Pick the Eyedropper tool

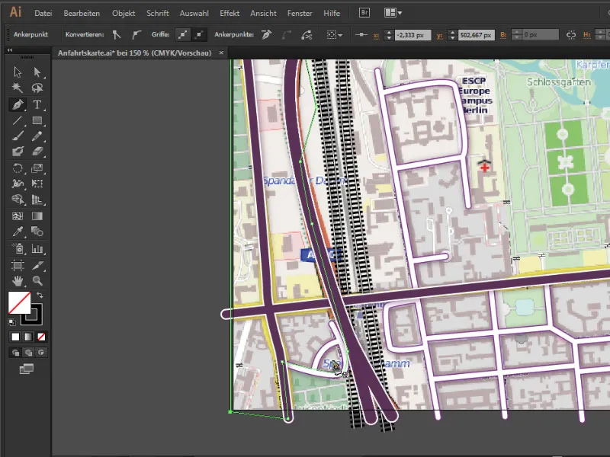point(18,232)
